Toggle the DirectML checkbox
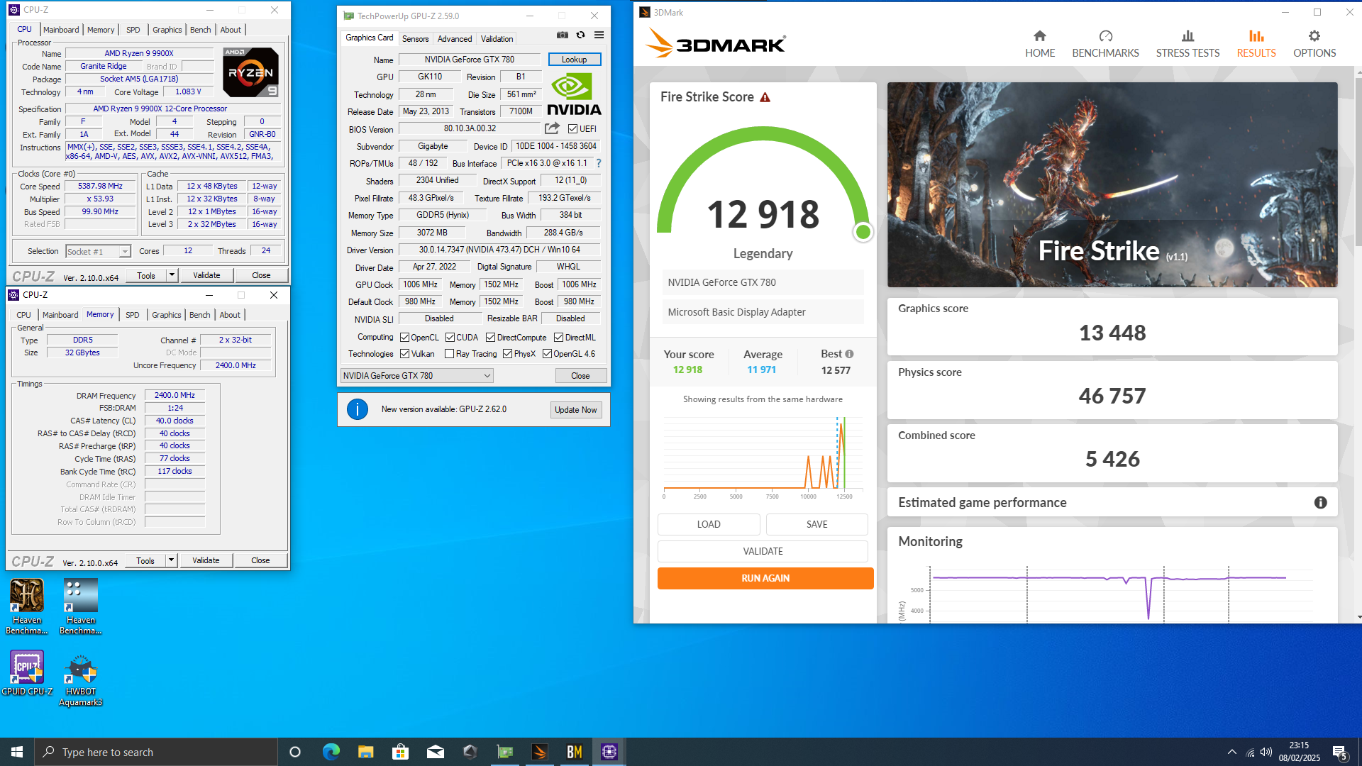Image resolution: width=1362 pixels, height=766 pixels. [x=558, y=338]
